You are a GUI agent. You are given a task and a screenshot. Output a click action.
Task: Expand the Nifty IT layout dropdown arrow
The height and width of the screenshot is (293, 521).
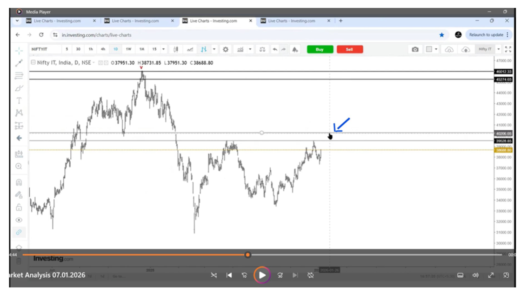pyautogui.click(x=498, y=49)
